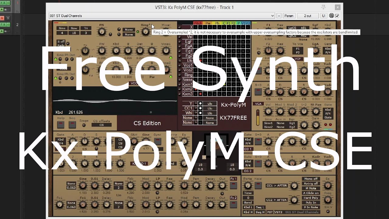Viewport: 389px width, 219px height.
Task: Open the upper 'None' selector next to PN
Action: pyautogui.click(x=129, y=30)
